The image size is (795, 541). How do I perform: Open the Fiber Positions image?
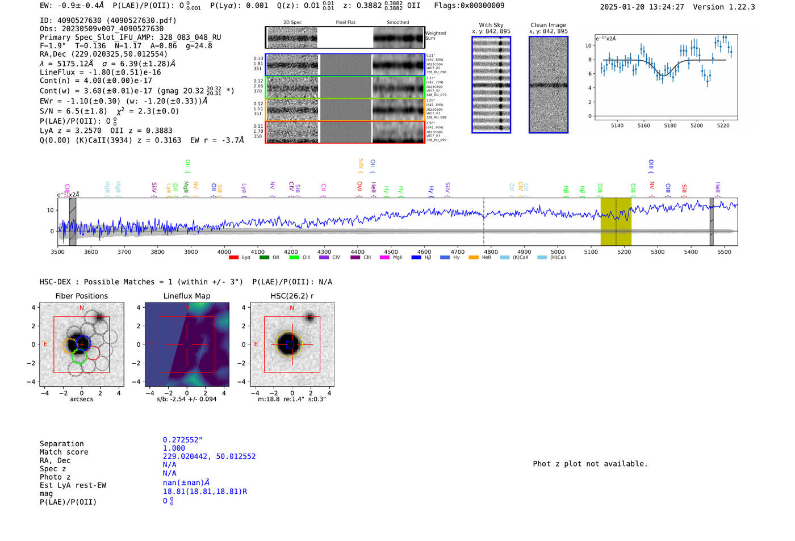click(82, 345)
